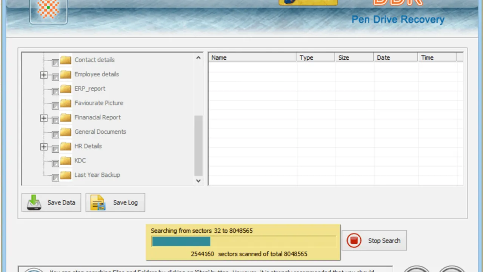
Task: Select the Faviourate Picture folder label
Action: pos(99,103)
